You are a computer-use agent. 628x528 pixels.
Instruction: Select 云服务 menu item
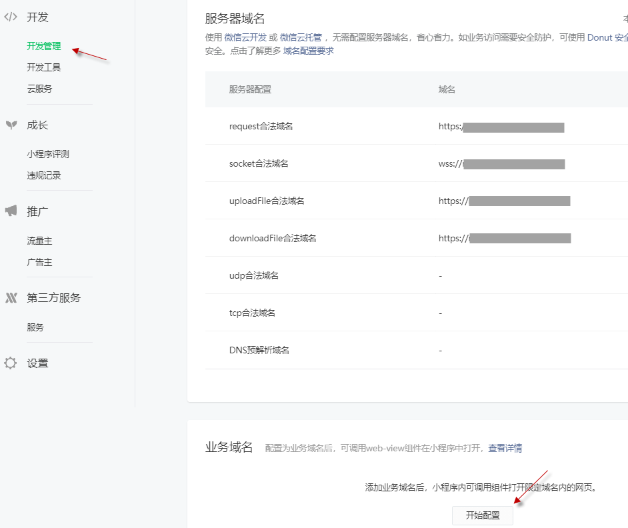point(39,89)
